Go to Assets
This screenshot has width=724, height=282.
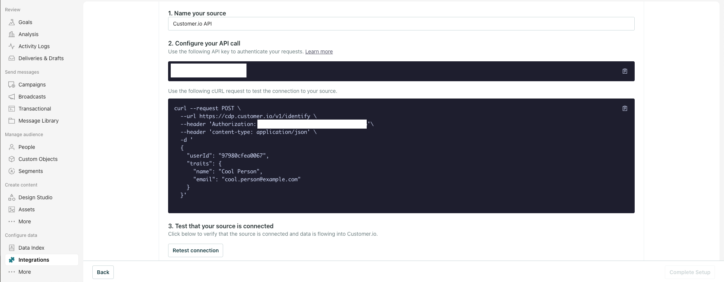pyautogui.click(x=26, y=209)
